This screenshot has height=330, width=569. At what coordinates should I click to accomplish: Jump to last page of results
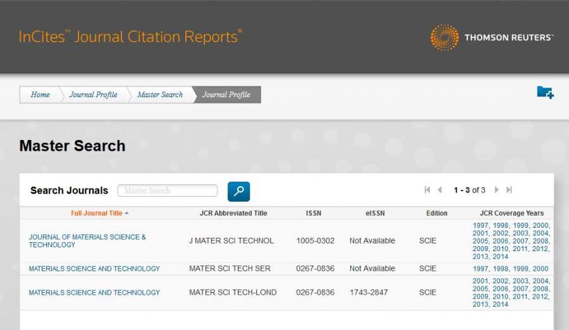[x=509, y=190]
